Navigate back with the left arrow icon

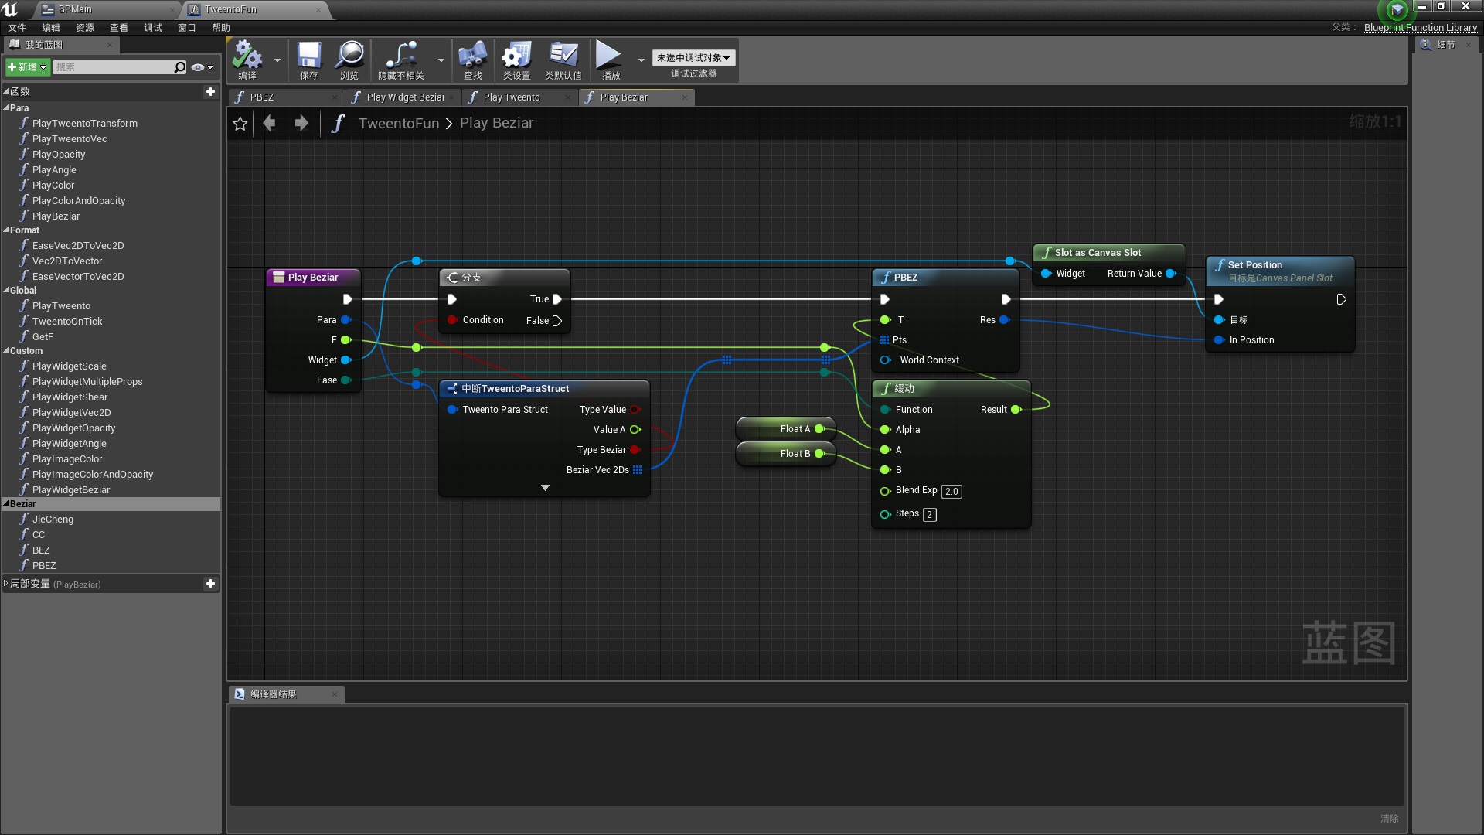coord(269,123)
